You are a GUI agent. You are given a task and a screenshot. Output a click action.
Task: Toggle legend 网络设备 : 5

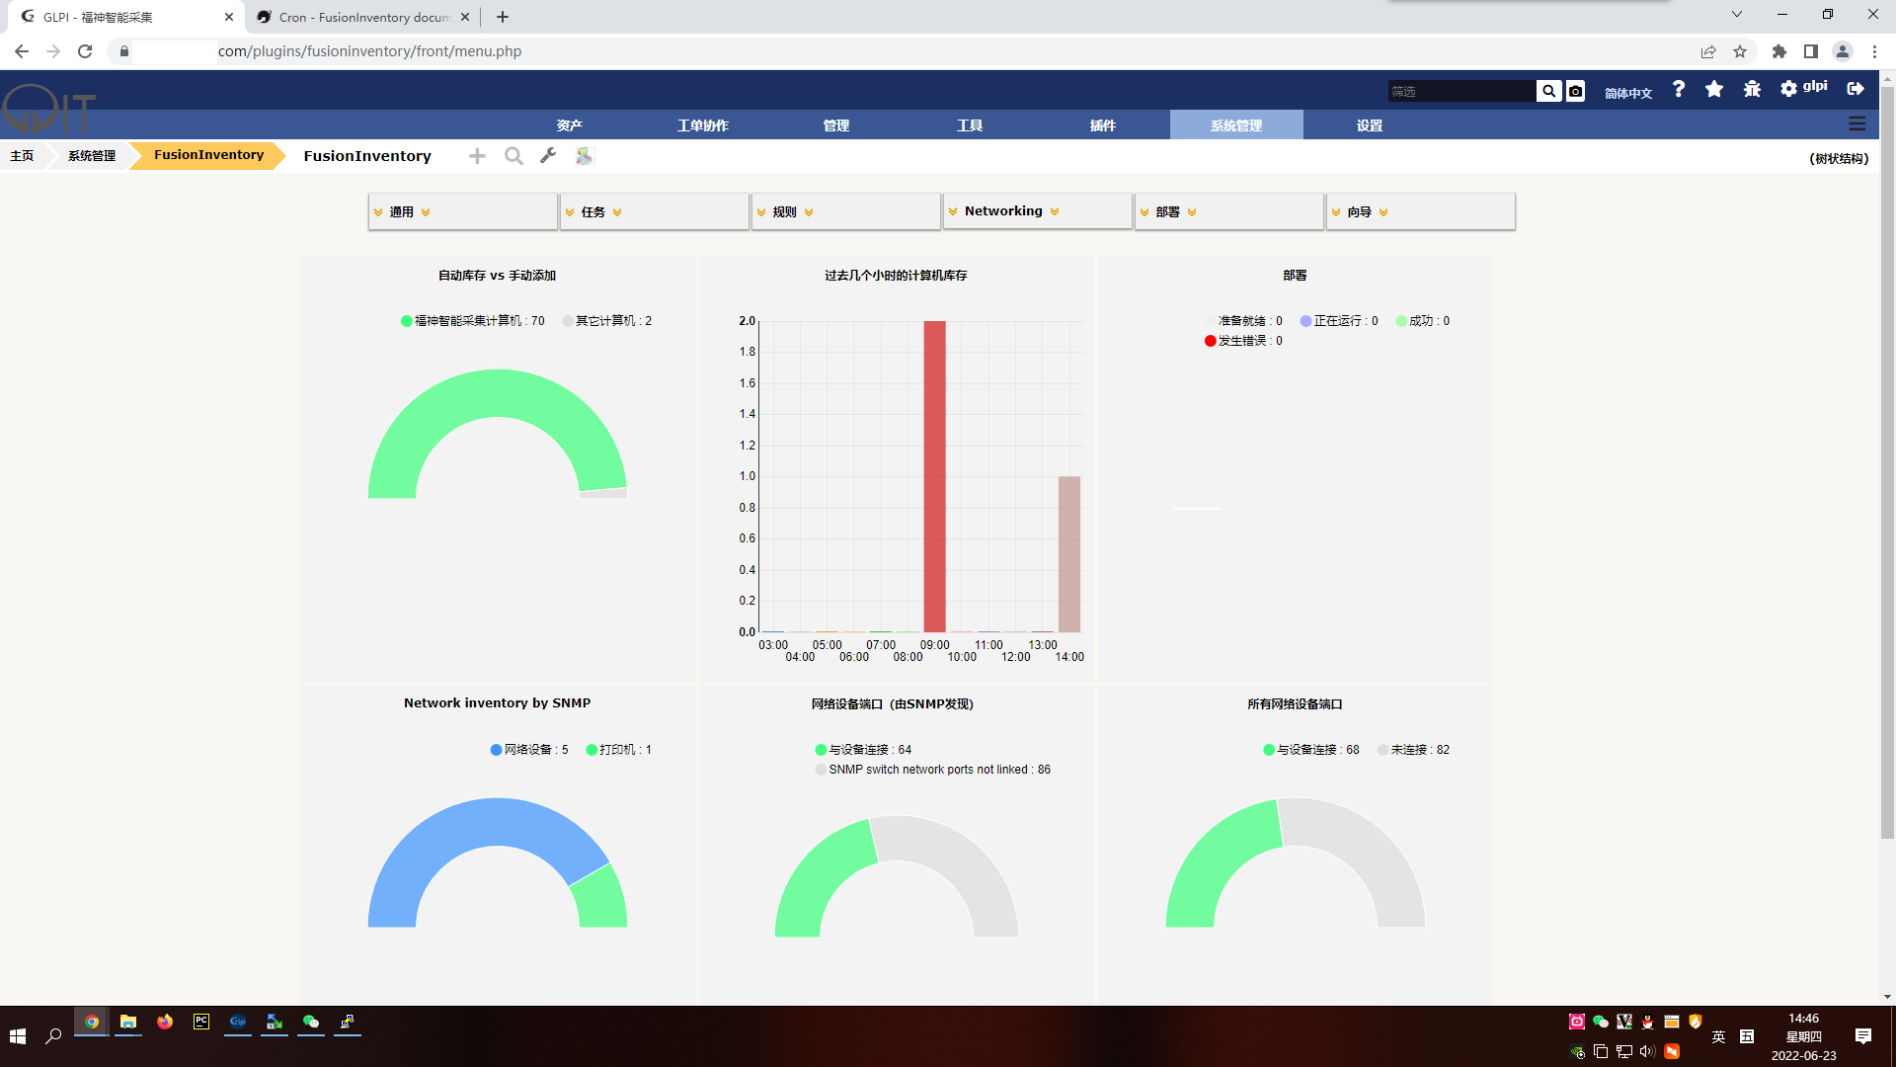click(529, 750)
